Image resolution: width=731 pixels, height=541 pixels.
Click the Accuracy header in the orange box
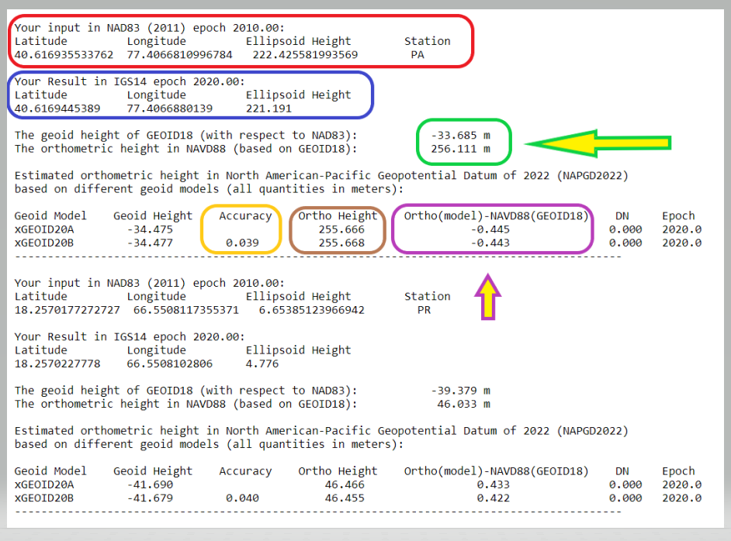tap(245, 216)
